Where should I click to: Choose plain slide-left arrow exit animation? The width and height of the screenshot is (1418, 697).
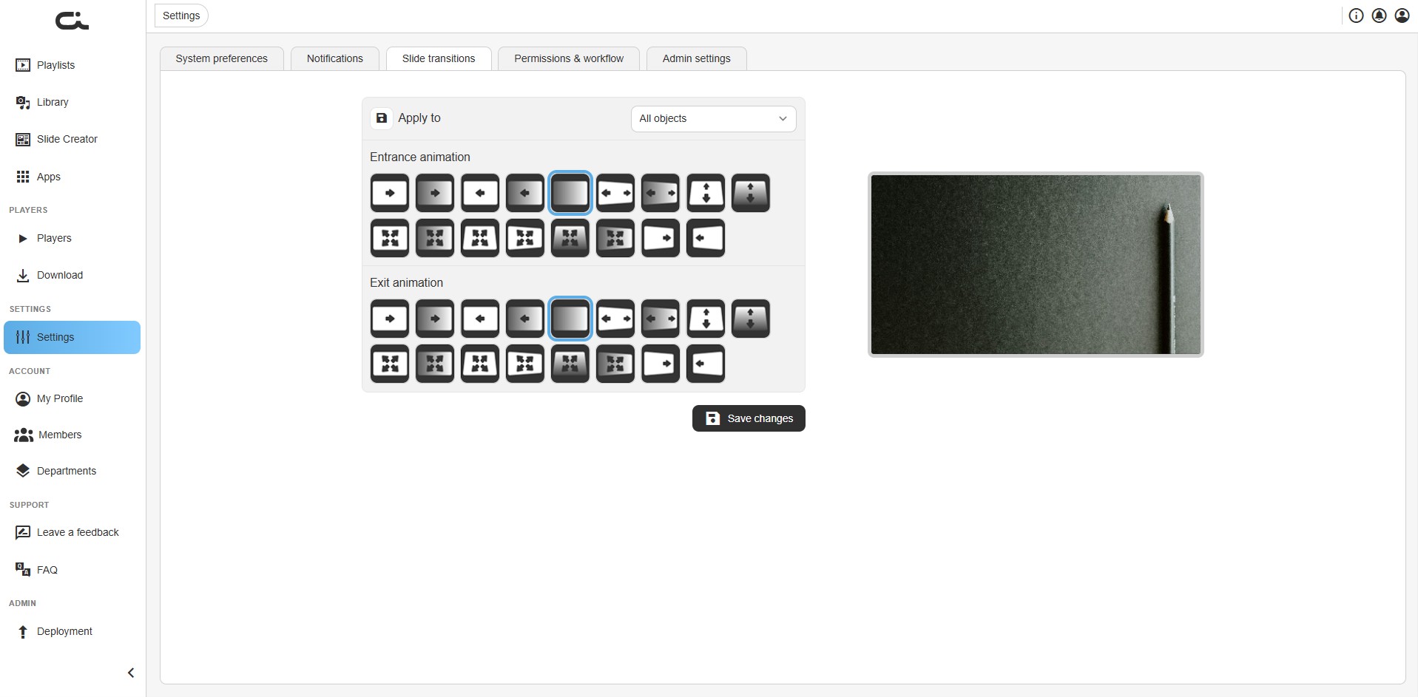click(480, 319)
